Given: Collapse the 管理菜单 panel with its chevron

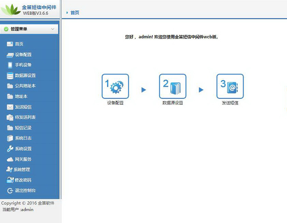Looking at the screenshot, I should tap(53, 29).
